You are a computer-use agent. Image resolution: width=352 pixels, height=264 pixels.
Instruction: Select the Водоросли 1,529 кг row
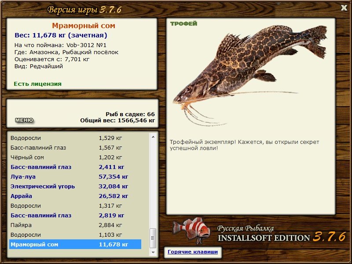[x=75, y=138]
